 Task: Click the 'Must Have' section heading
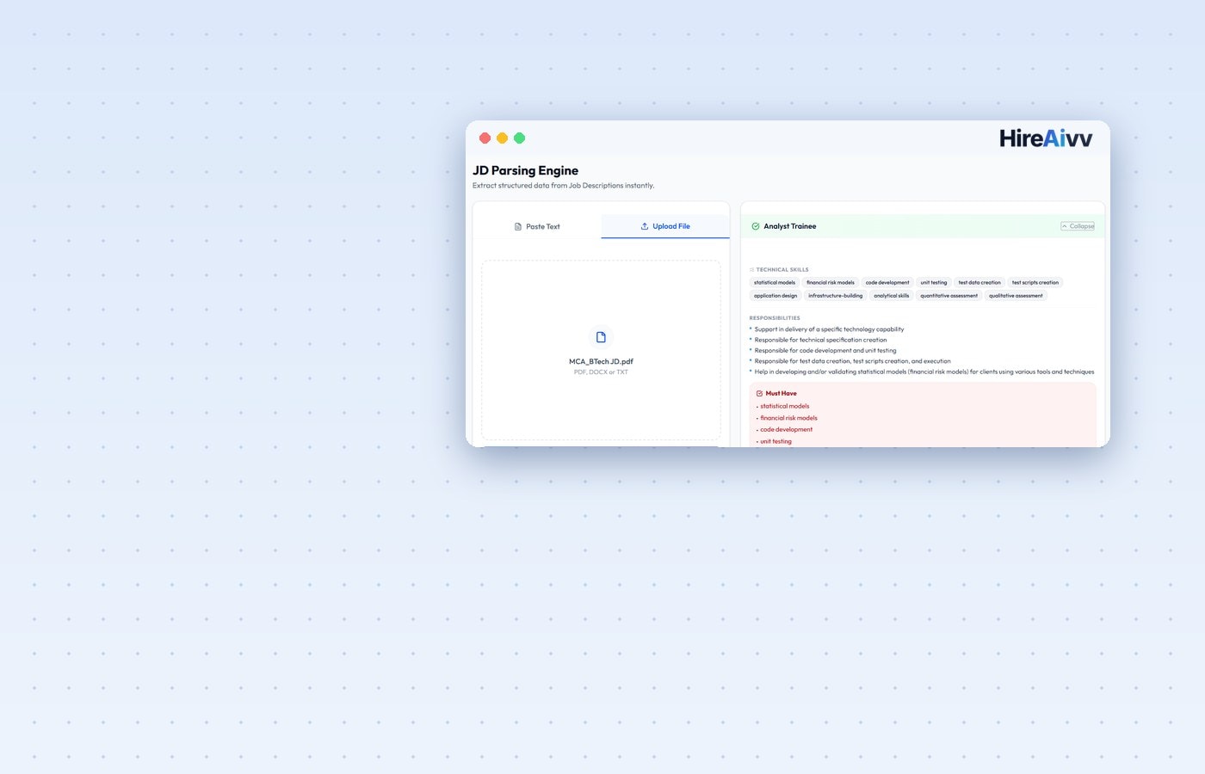click(782, 393)
